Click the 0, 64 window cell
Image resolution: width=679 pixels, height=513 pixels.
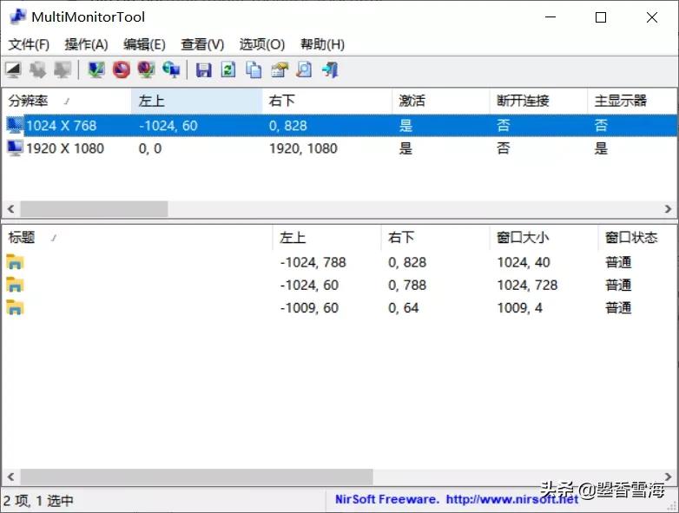[x=403, y=307]
